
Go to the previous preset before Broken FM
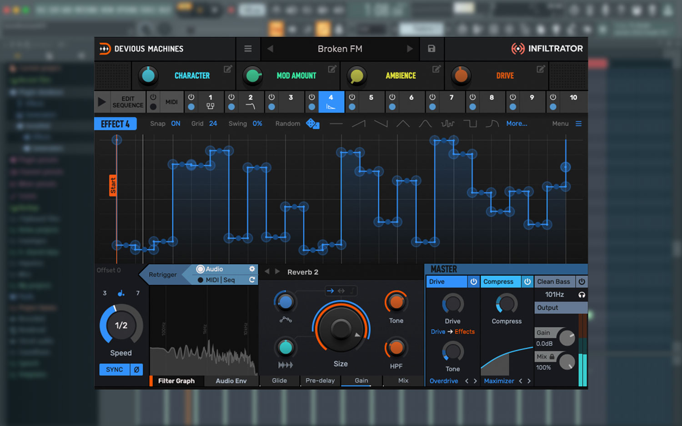point(271,49)
